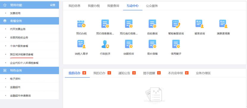Switch to the 公众服务 tab
Viewport: 247px width, 108px height.
click(x=152, y=6)
